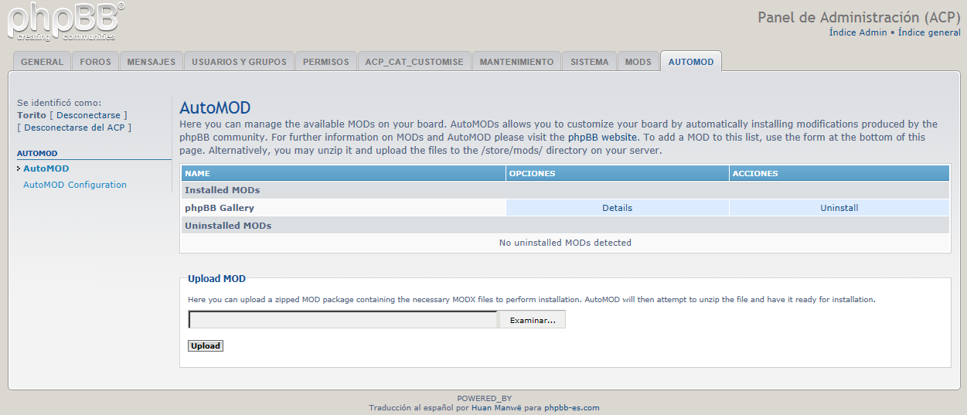Select the Usuarios y Grupos tab
This screenshot has width=967, height=415.
click(239, 62)
